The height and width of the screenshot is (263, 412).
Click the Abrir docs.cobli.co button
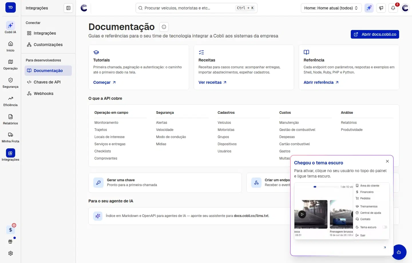375,34
